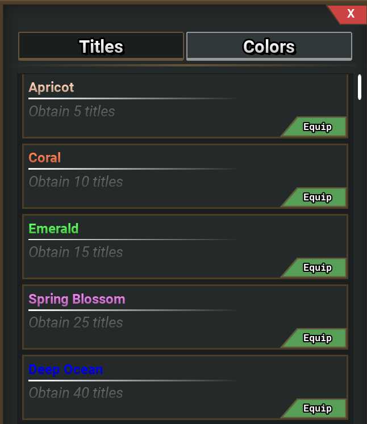Equip the Apricot color

[x=317, y=127]
